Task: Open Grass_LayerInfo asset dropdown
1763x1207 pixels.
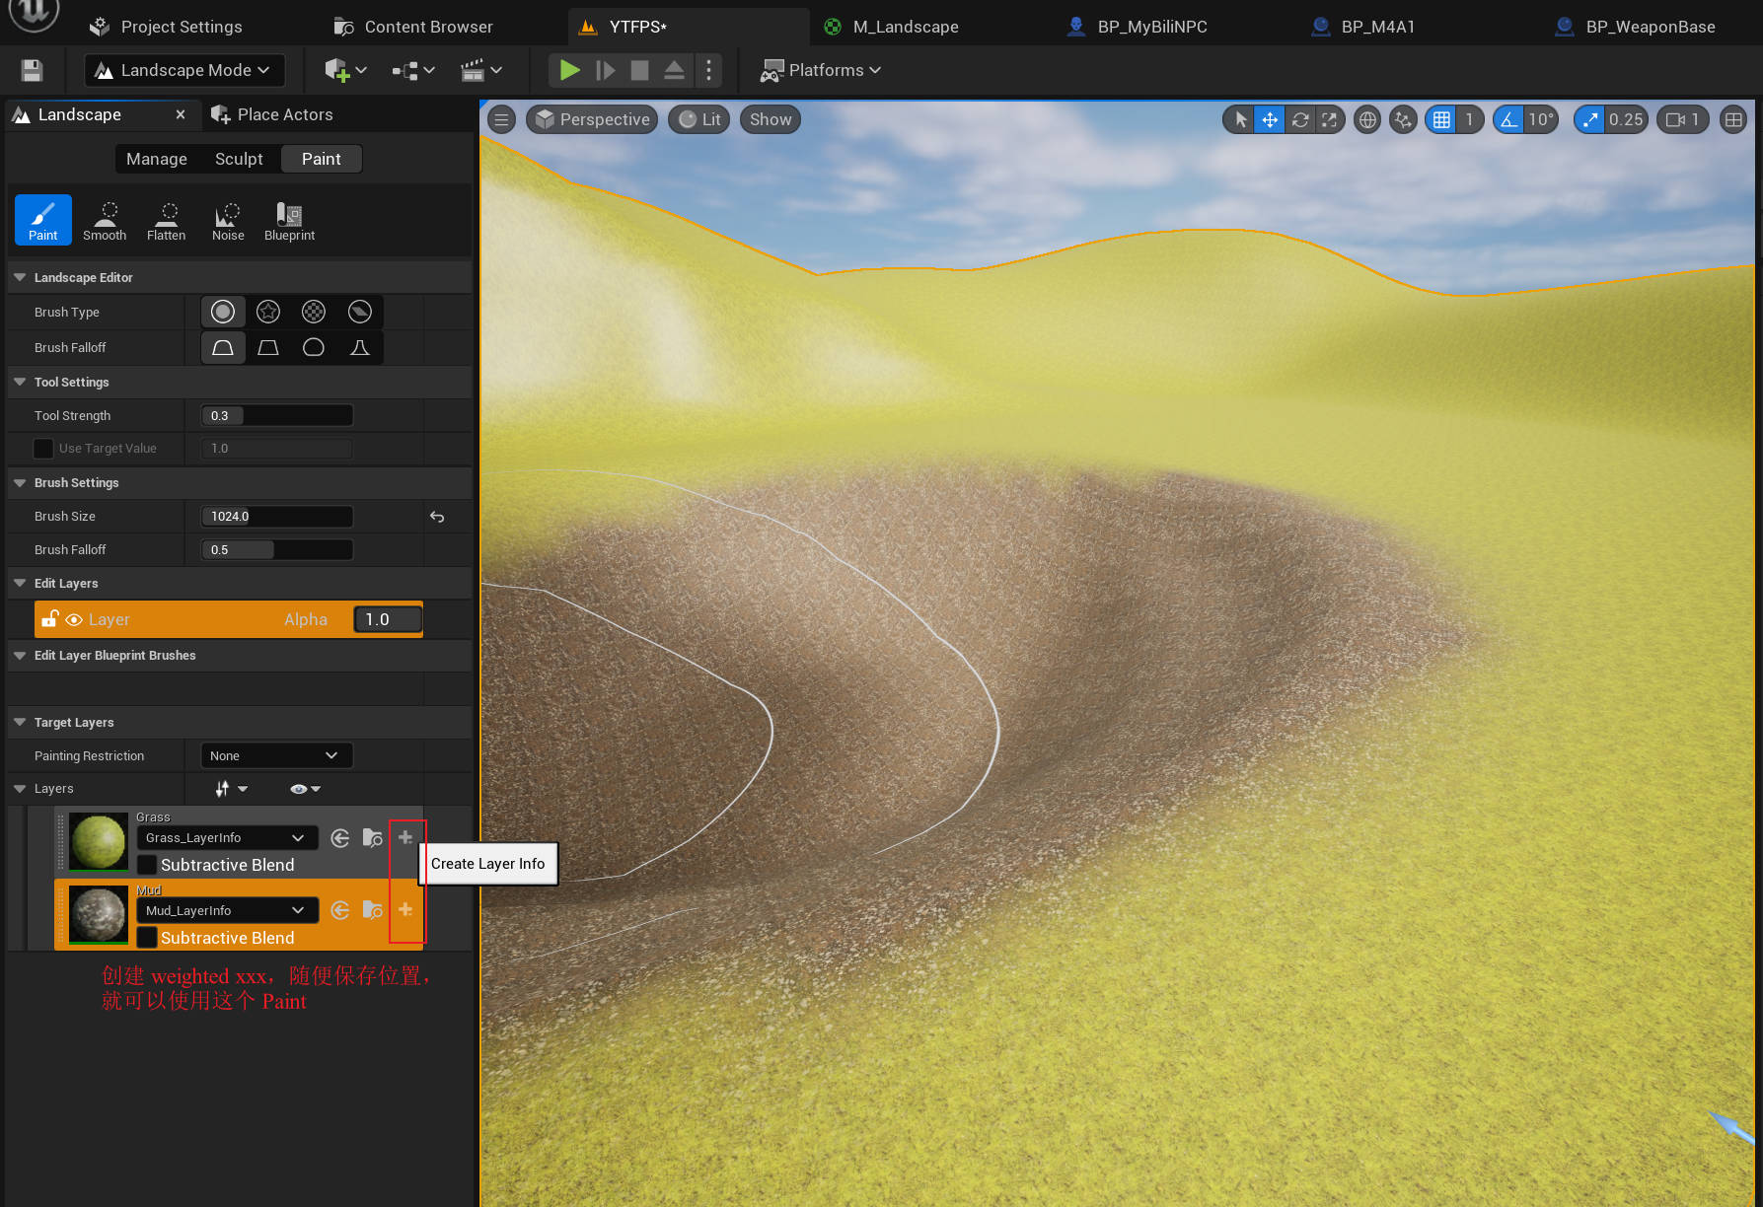Action: pyautogui.click(x=227, y=838)
